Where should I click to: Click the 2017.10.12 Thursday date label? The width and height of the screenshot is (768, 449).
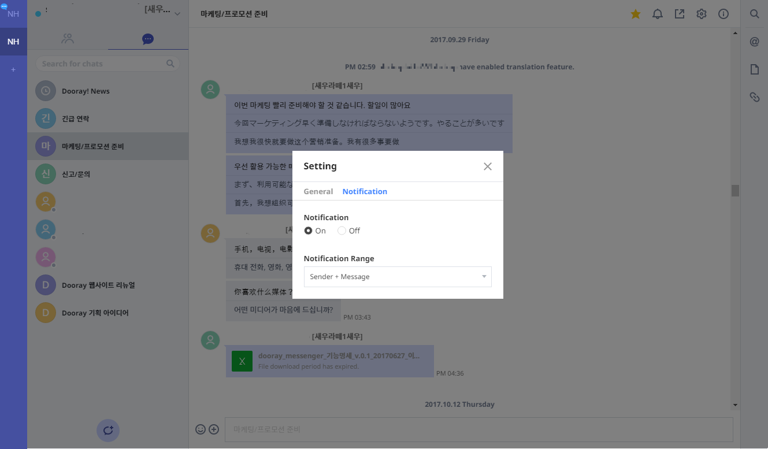(459, 405)
